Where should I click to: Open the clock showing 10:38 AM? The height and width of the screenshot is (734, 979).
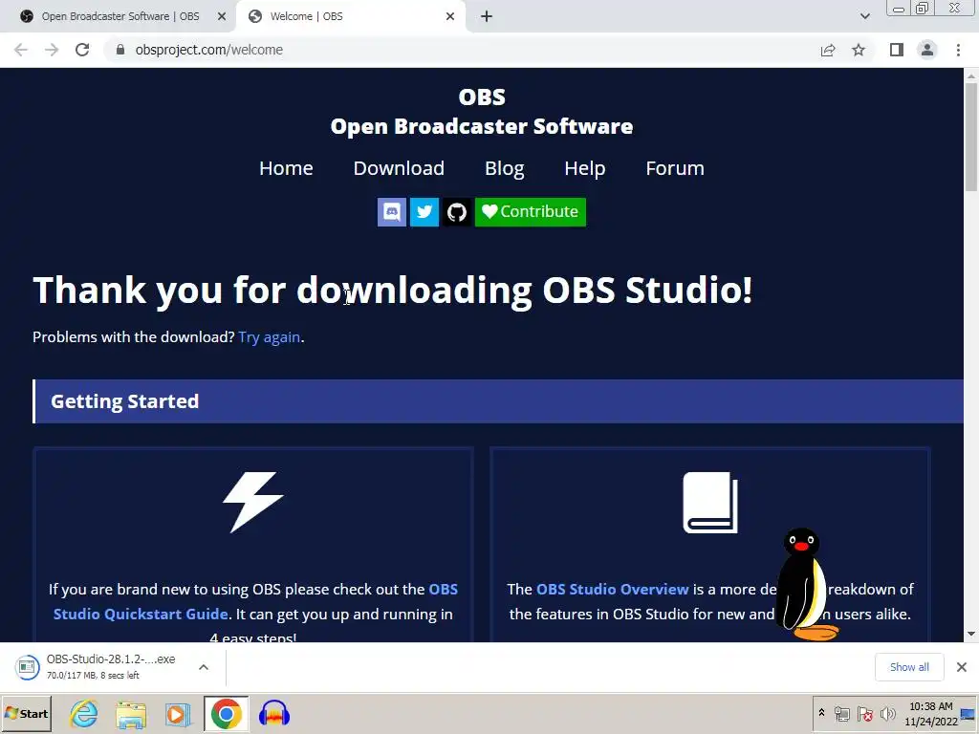pyautogui.click(x=931, y=714)
